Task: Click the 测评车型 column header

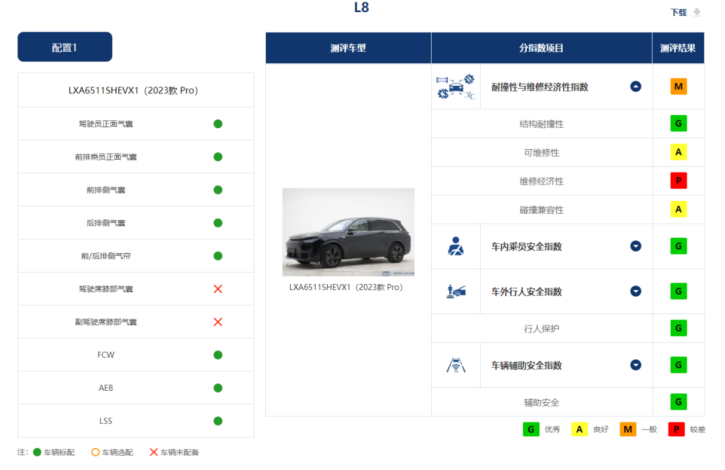Action: pyautogui.click(x=348, y=48)
